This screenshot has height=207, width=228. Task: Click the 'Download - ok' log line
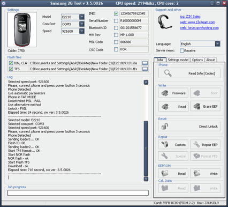pos(18,166)
